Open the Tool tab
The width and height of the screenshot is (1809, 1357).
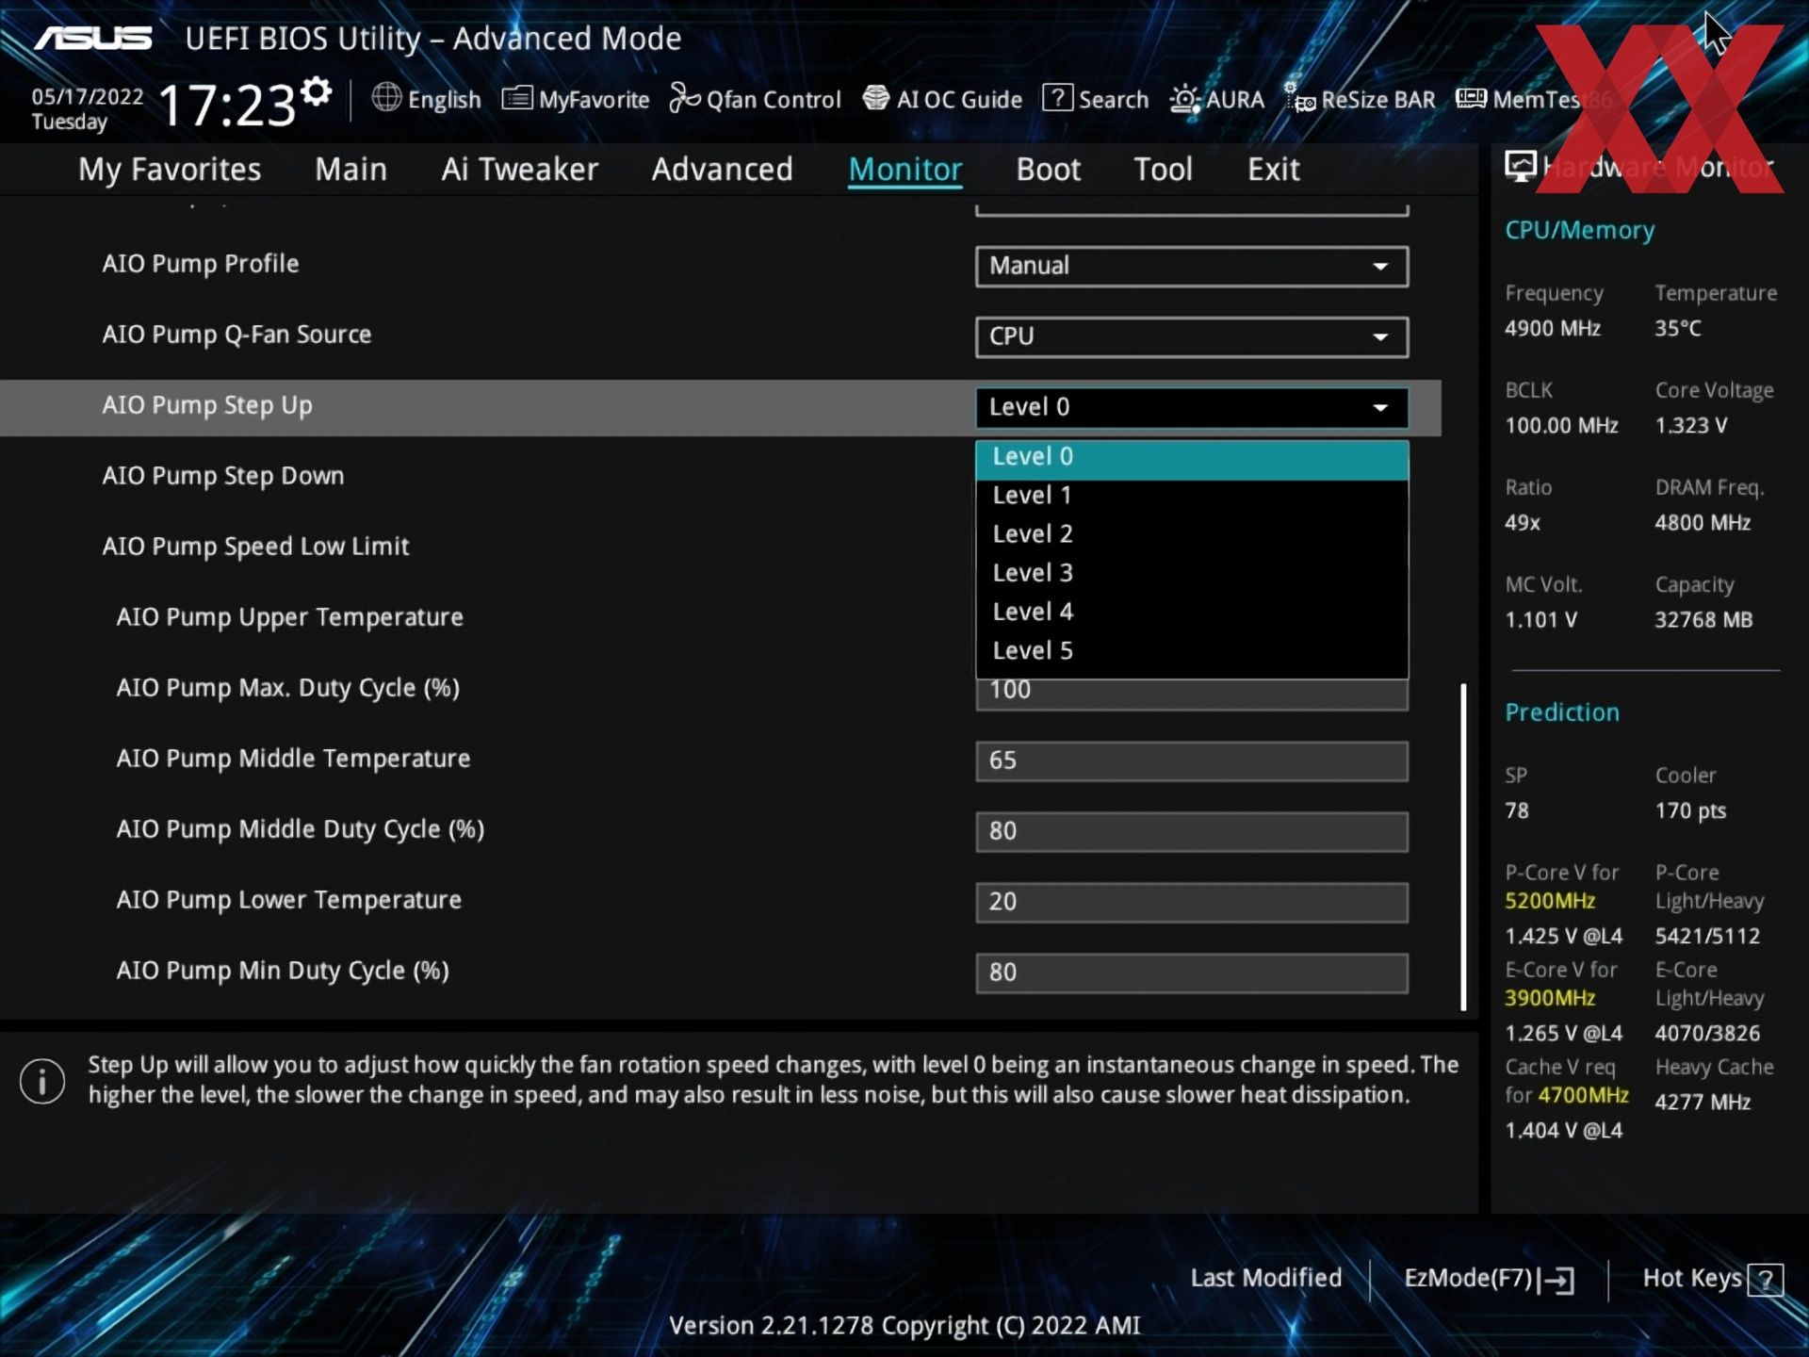[x=1163, y=170]
